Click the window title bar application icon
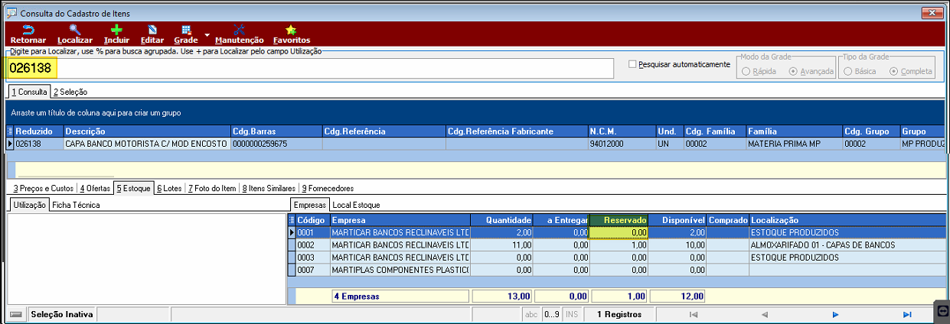The width and height of the screenshot is (950, 324). tap(11, 13)
